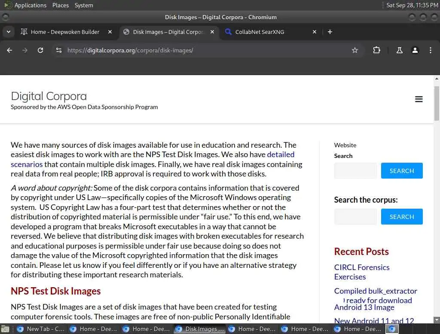Select the Disk Images – Digital Corpora tab
The height and width of the screenshot is (334, 440).
coord(168,32)
